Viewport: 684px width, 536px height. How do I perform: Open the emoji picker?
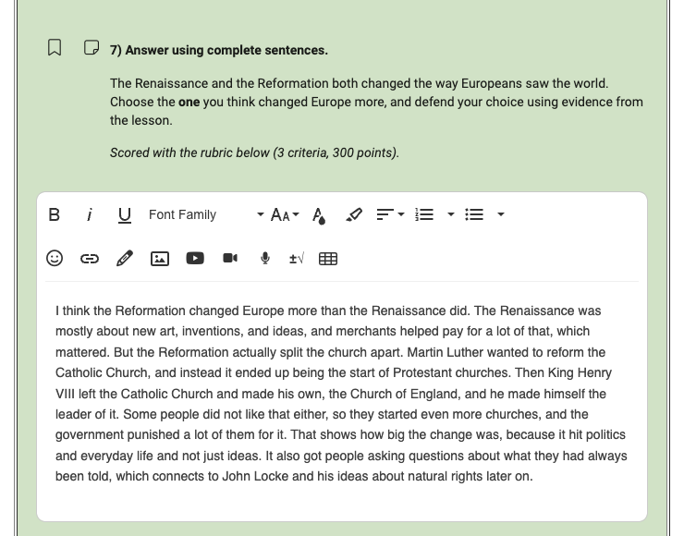coord(55,258)
